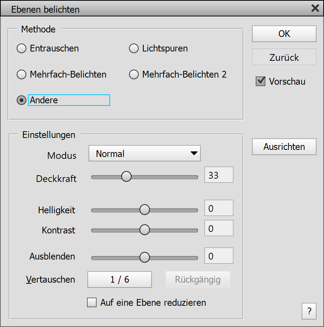324x327 pixels.
Task: Click the Zurück button
Action: pos(284,57)
